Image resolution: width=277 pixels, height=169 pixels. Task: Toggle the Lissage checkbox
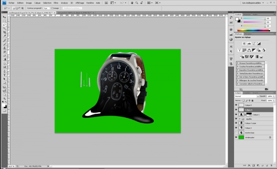tap(52, 8)
